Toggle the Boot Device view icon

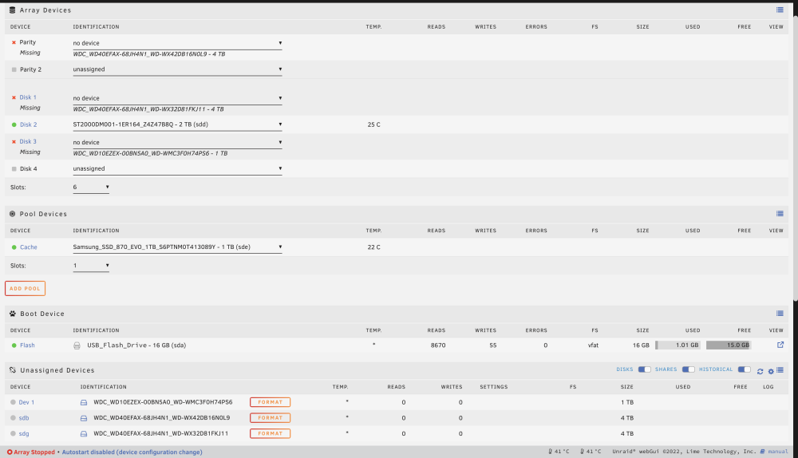click(x=780, y=314)
